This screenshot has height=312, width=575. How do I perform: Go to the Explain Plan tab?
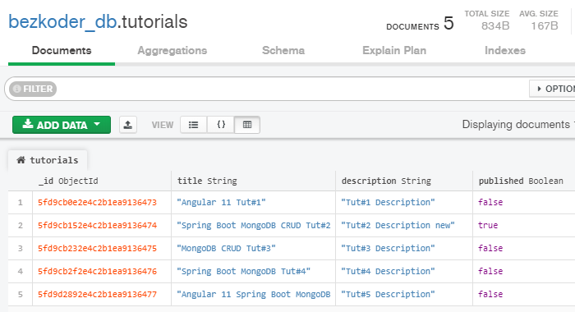click(394, 51)
